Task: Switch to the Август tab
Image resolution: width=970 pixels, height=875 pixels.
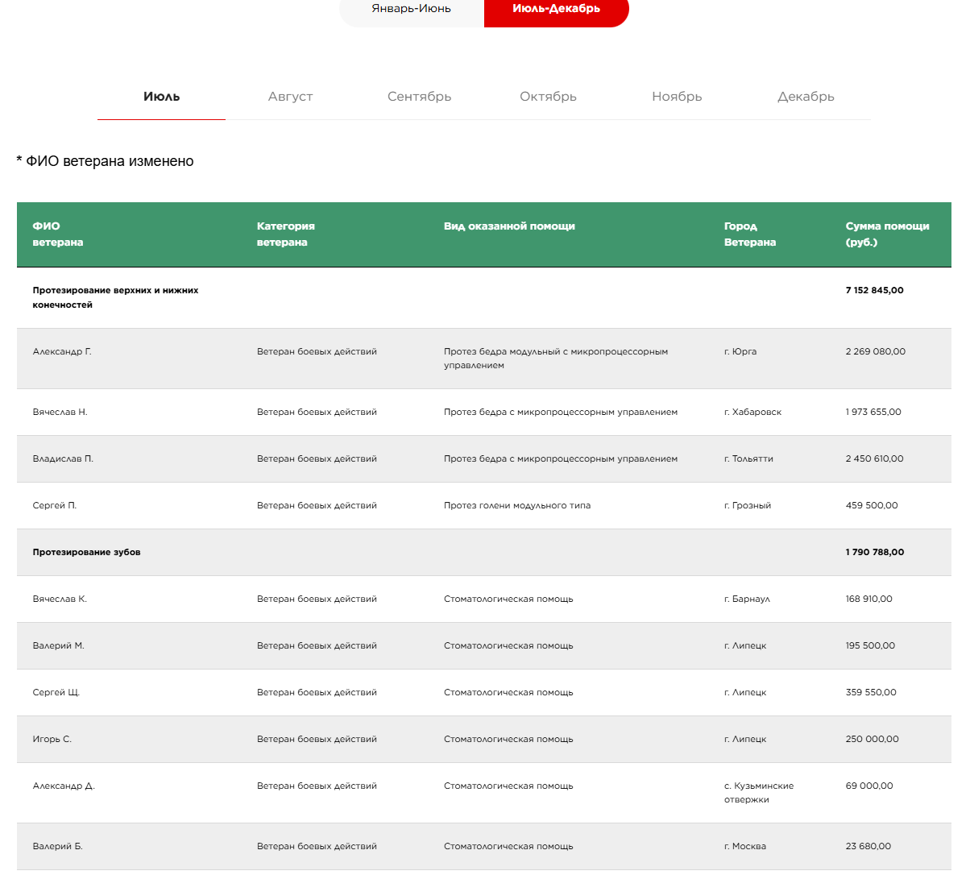Action: pyautogui.click(x=290, y=97)
